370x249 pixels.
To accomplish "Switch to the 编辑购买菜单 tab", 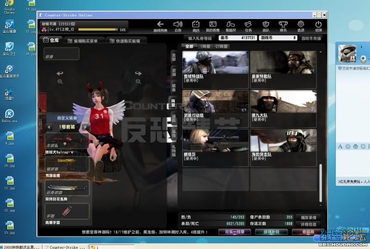I will (83, 41).
